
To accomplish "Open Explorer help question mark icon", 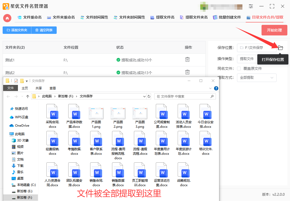I will pyautogui.click(x=216, y=88).
